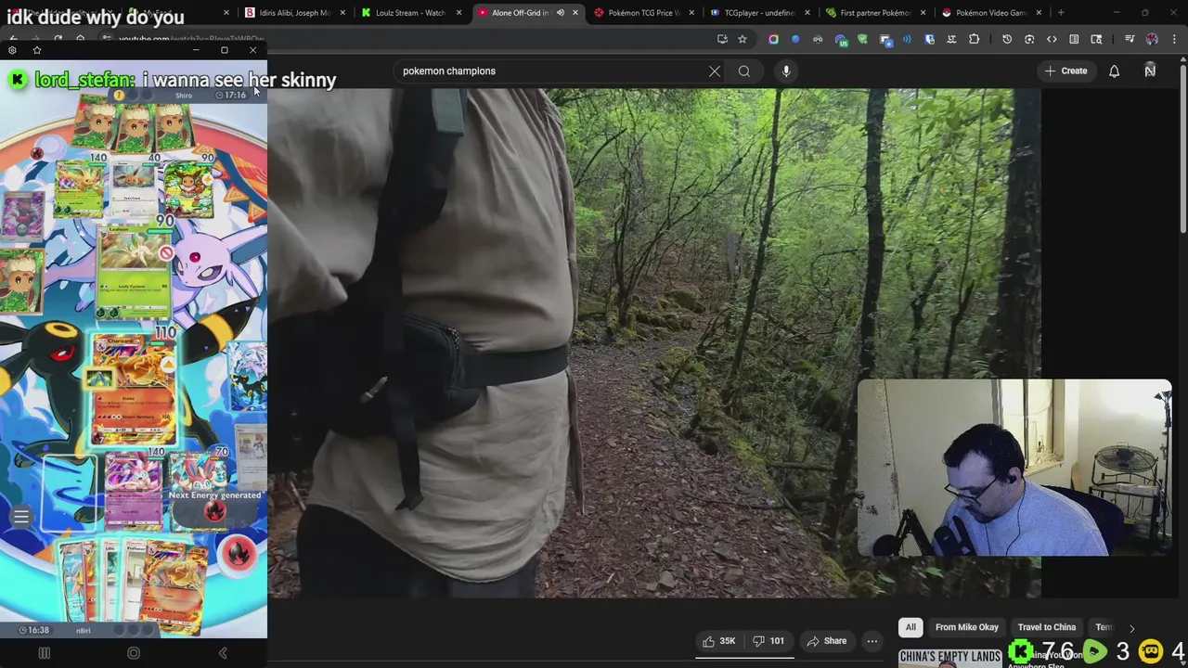
Task: Open the video's more actions menu
Action: (872, 641)
